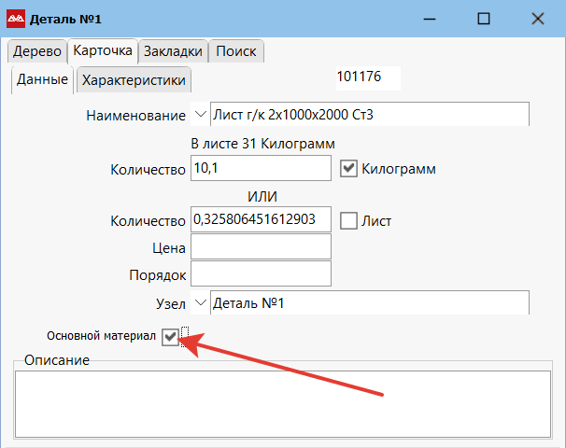Click the quantity field showing 10,1
The height and width of the screenshot is (448, 566).
pyautogui.click(x=261, y=169)
